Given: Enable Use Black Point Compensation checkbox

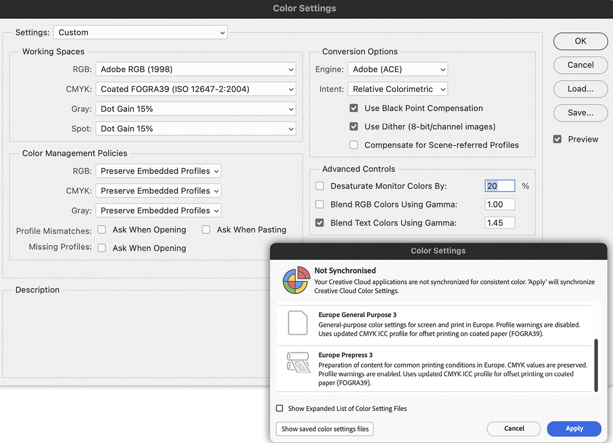Looking at the screenshot, I should [354, 108].
